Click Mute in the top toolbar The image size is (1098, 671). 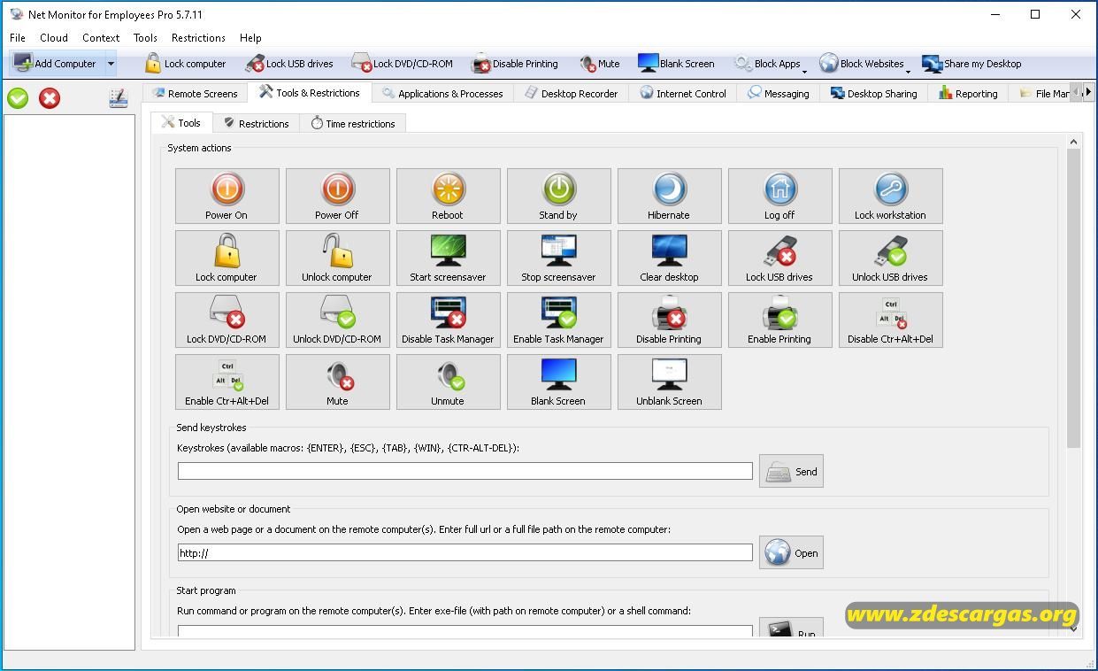tap(599, 64)
